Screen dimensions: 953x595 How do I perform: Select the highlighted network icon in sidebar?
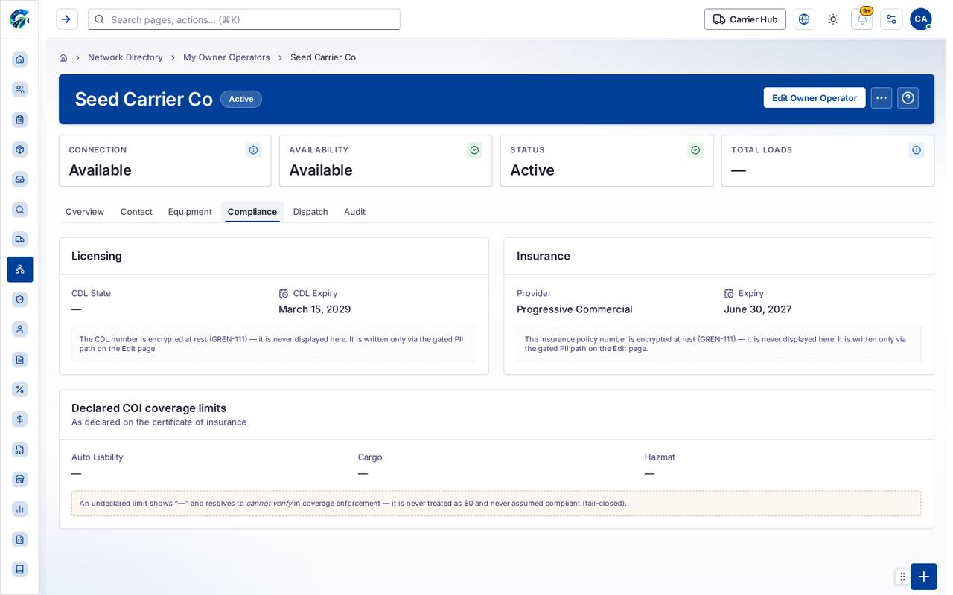click(x=20, y=269)
